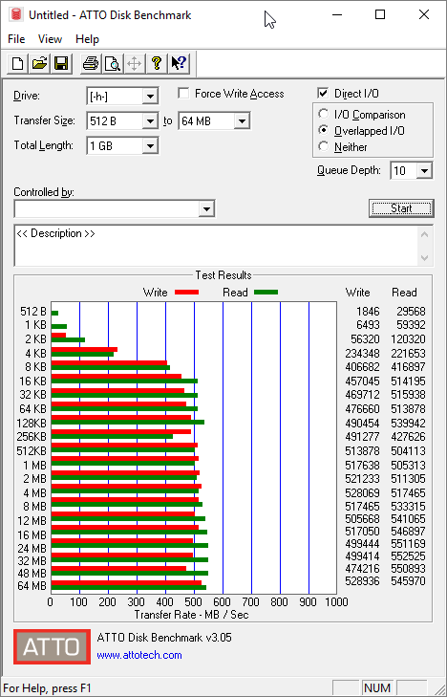This screenshot has height=697, width=447.
Task: Close the ATTO Disk Benchmark window
Action: click(424, 14)
